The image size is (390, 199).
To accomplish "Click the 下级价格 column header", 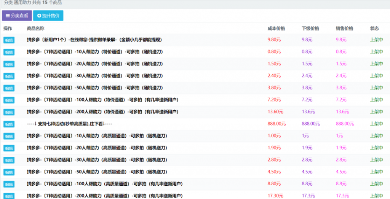I will [310, 29].
